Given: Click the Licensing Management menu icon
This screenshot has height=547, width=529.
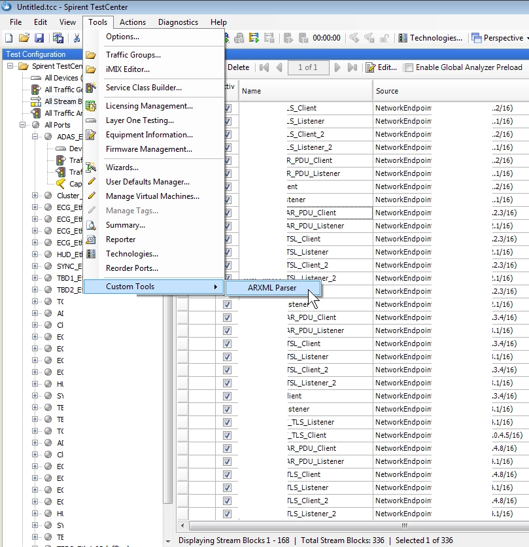Looking at the screenshot, I should pos(92,106).
